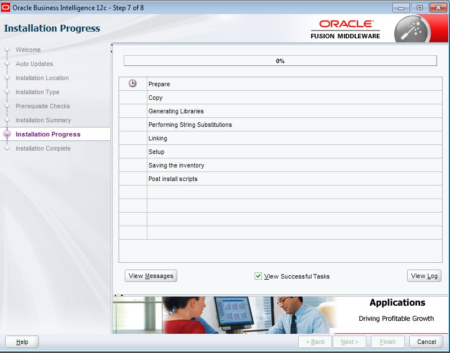Minimize the installer window
The image size is (450, 353).
point(401,7)
